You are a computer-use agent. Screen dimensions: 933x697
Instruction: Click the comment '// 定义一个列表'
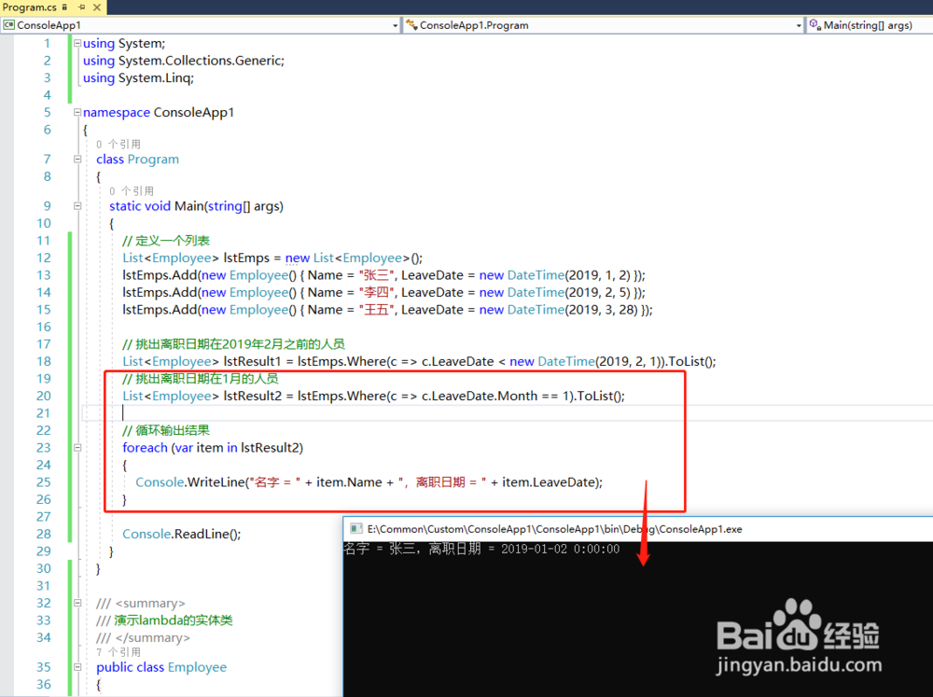(x=166, y=241)
